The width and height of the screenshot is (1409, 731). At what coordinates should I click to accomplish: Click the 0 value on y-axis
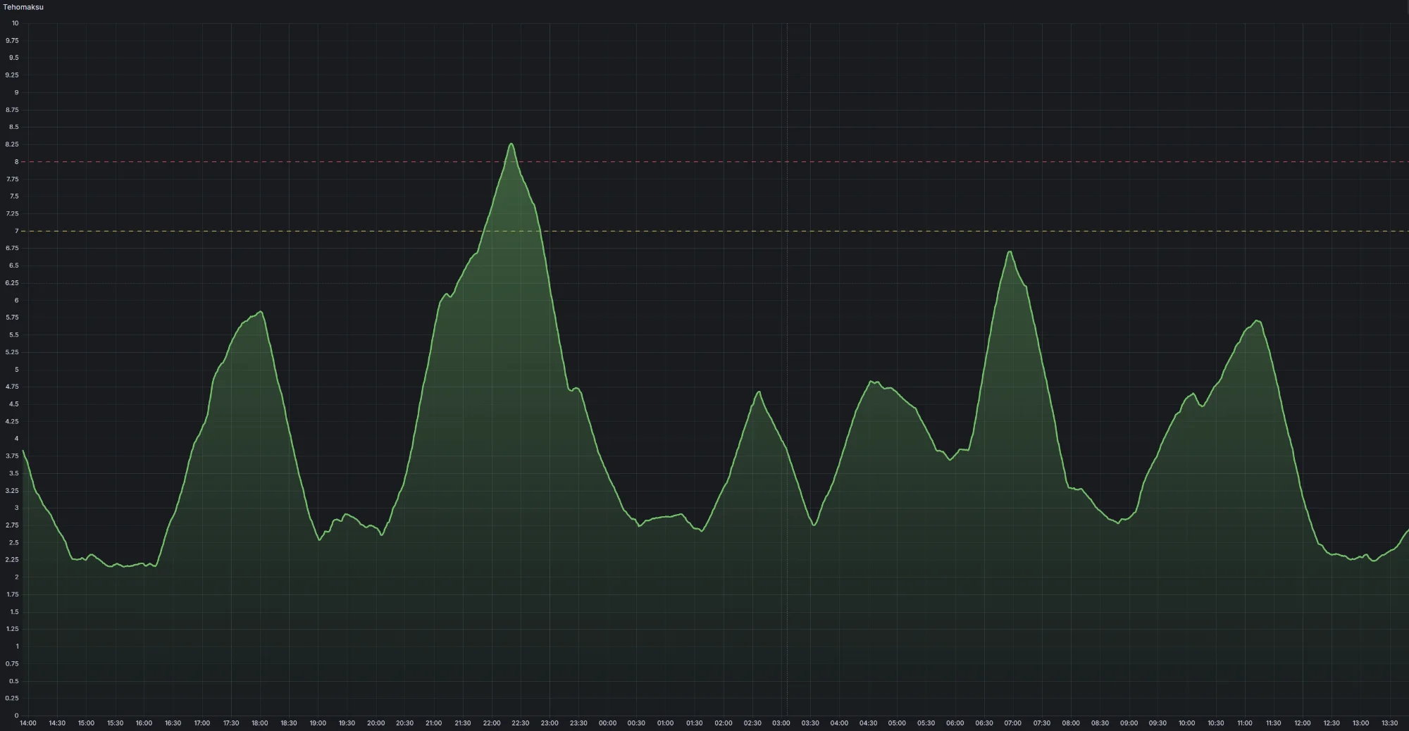[x=17, y=716]
